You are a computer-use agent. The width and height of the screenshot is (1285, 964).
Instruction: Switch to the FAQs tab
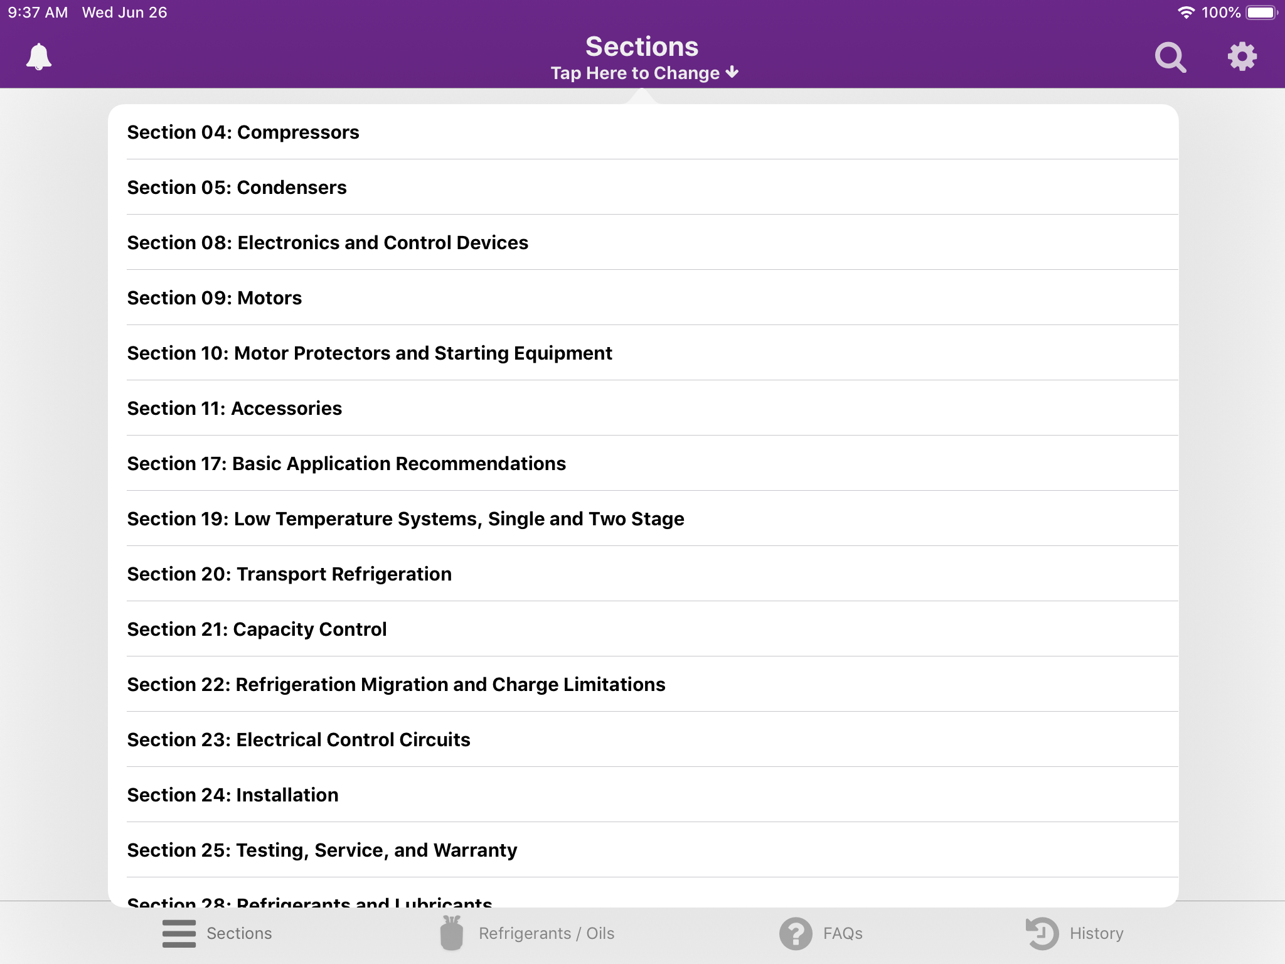(841, 933)
